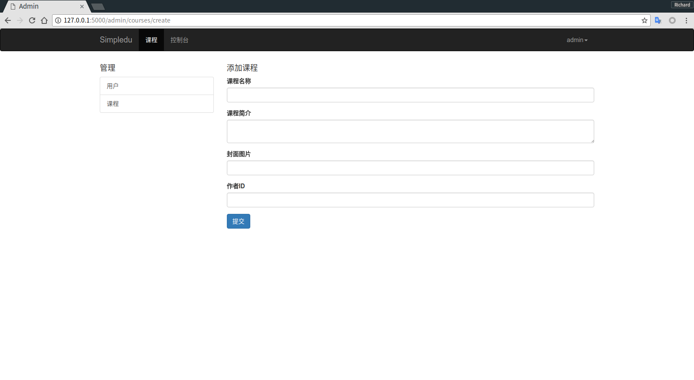The width and height of the screenshot is (694, 380).
Task: Select 课程 in the top navbar
Action: click(x=151, y=40)
